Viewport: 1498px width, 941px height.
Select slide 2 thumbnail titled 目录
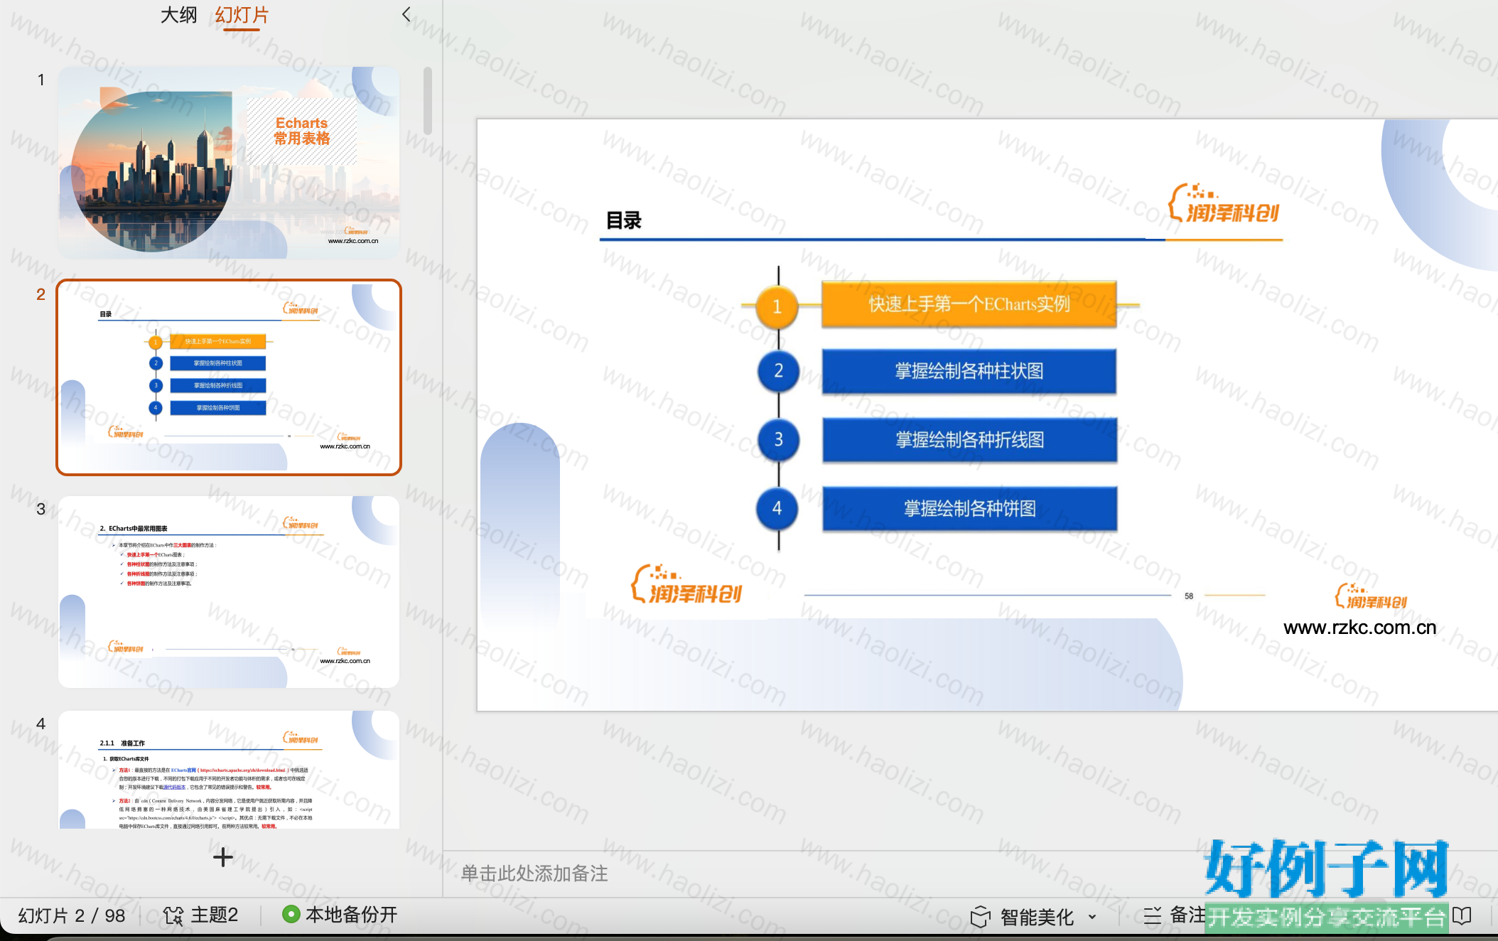click(x=229, y=377)
